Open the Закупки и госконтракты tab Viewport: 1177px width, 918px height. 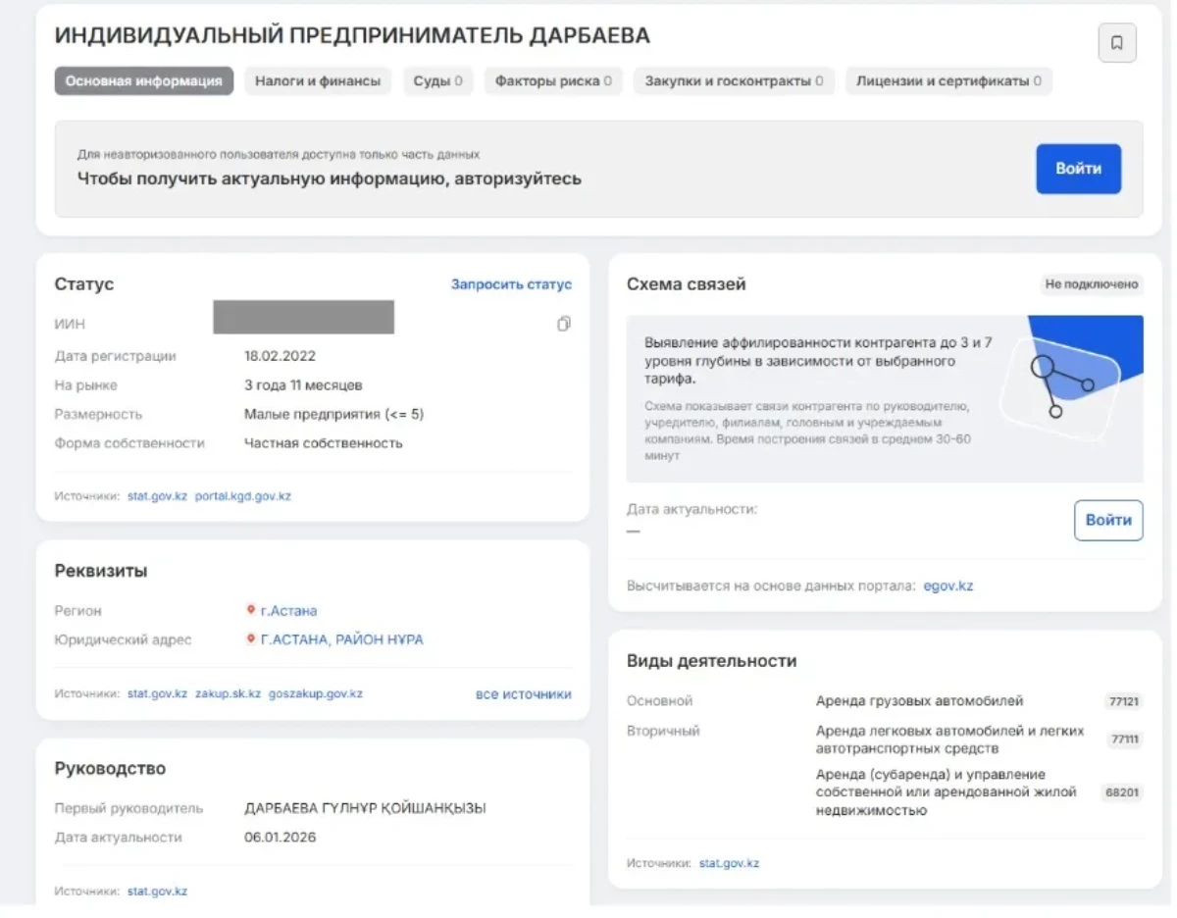pos(734,81)
